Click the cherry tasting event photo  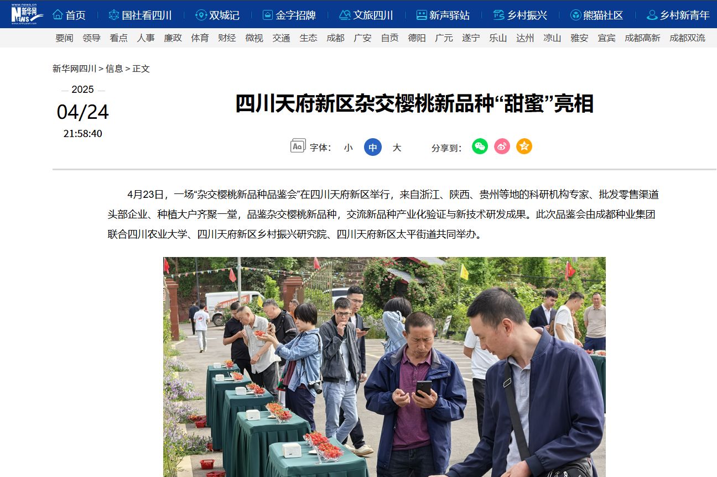[385, 367]
